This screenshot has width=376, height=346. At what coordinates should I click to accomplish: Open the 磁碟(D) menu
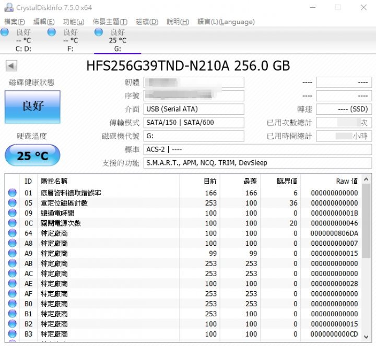click(147, 22)
